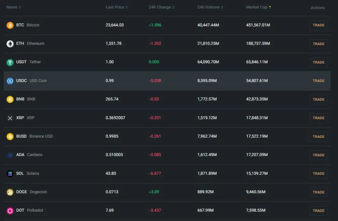Click the Bitcoin coin icon
338x221 pixels.
pos(10,25)
